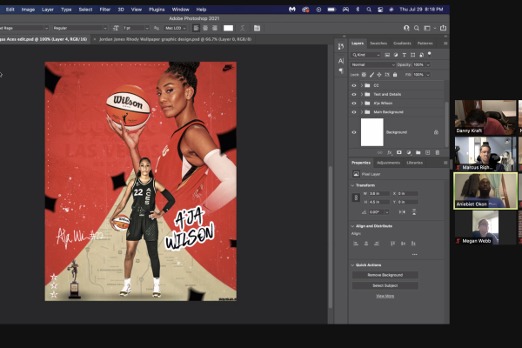This screenshot has height=348, width=522.
Task: Lock transparent pixels in Layers panel
Action: pos(364,75)
